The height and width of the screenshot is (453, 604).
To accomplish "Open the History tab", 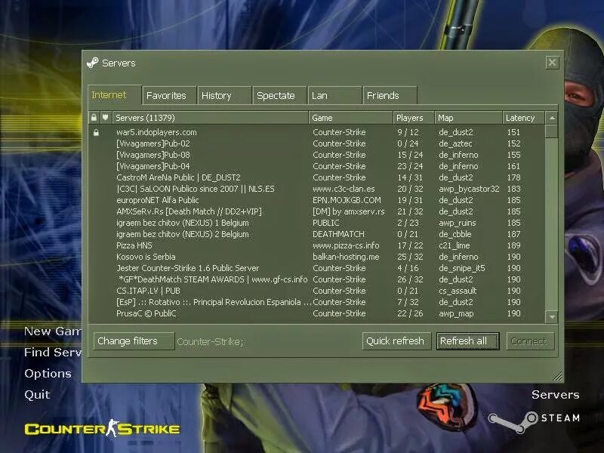I will point(224,95).
